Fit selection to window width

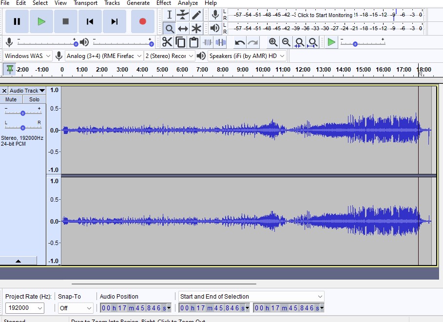point(299,42)
